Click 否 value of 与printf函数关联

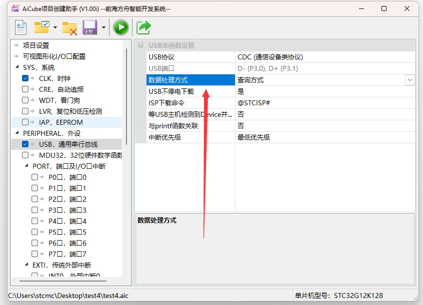click(240, 126)
